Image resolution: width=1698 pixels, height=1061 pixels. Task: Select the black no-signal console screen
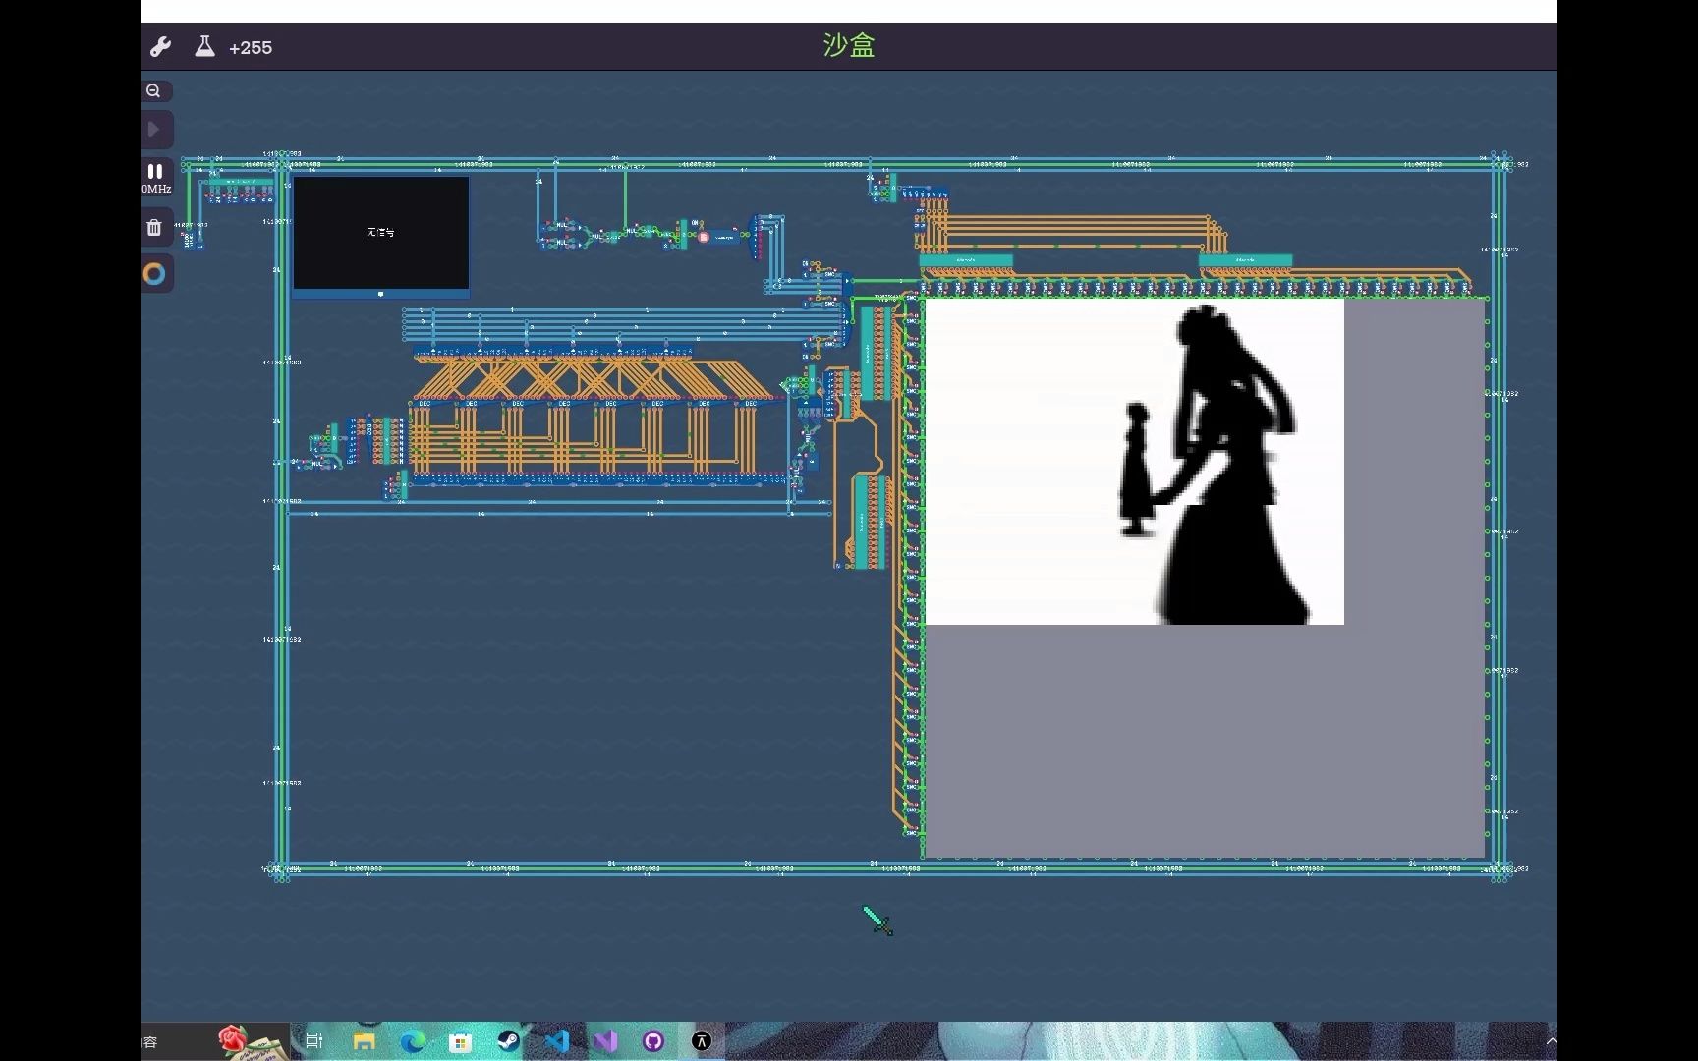pos(381,234)
